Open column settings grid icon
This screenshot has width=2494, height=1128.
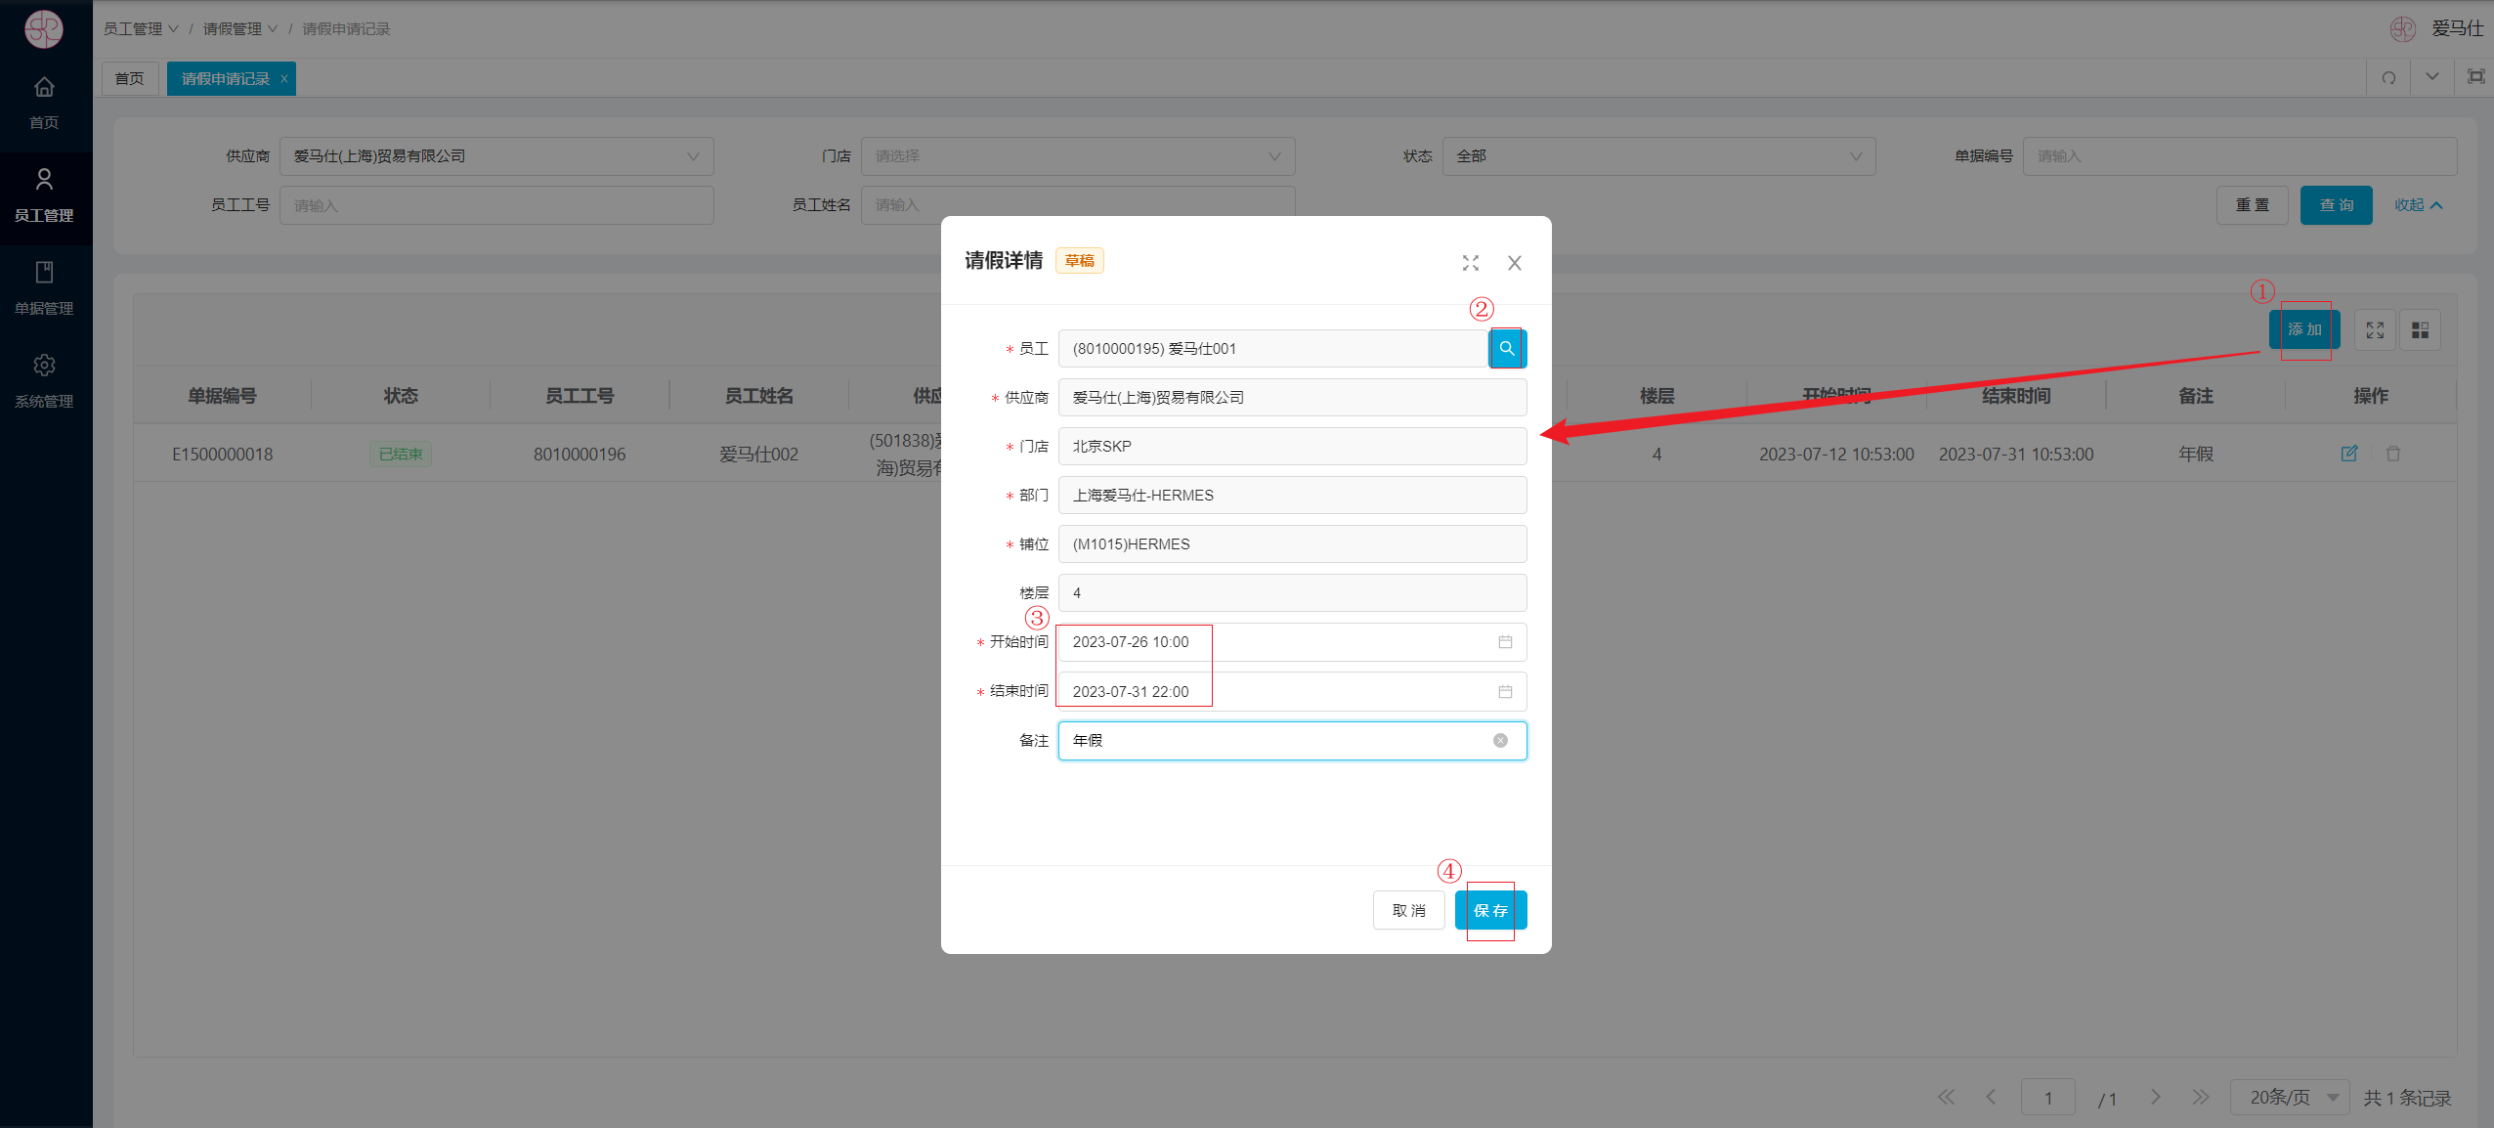2420,330
